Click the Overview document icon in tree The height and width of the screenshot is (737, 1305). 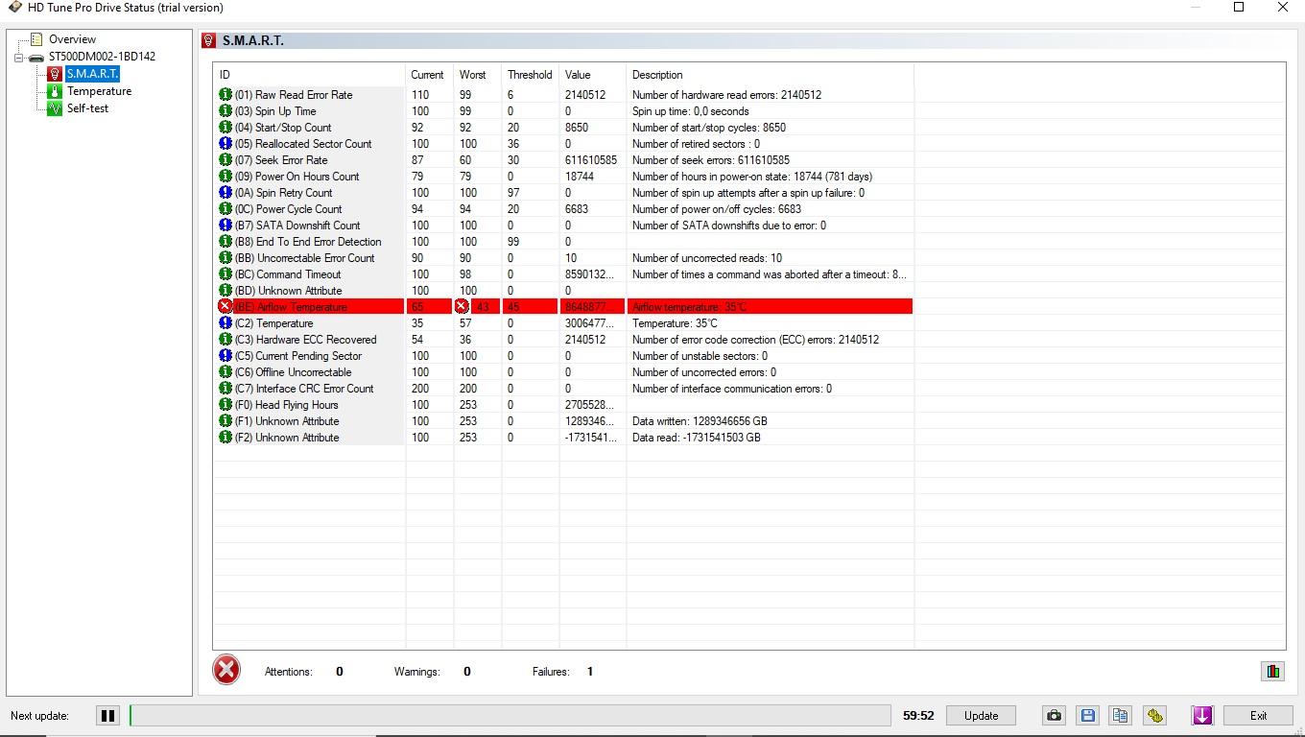tap(36, 39)
